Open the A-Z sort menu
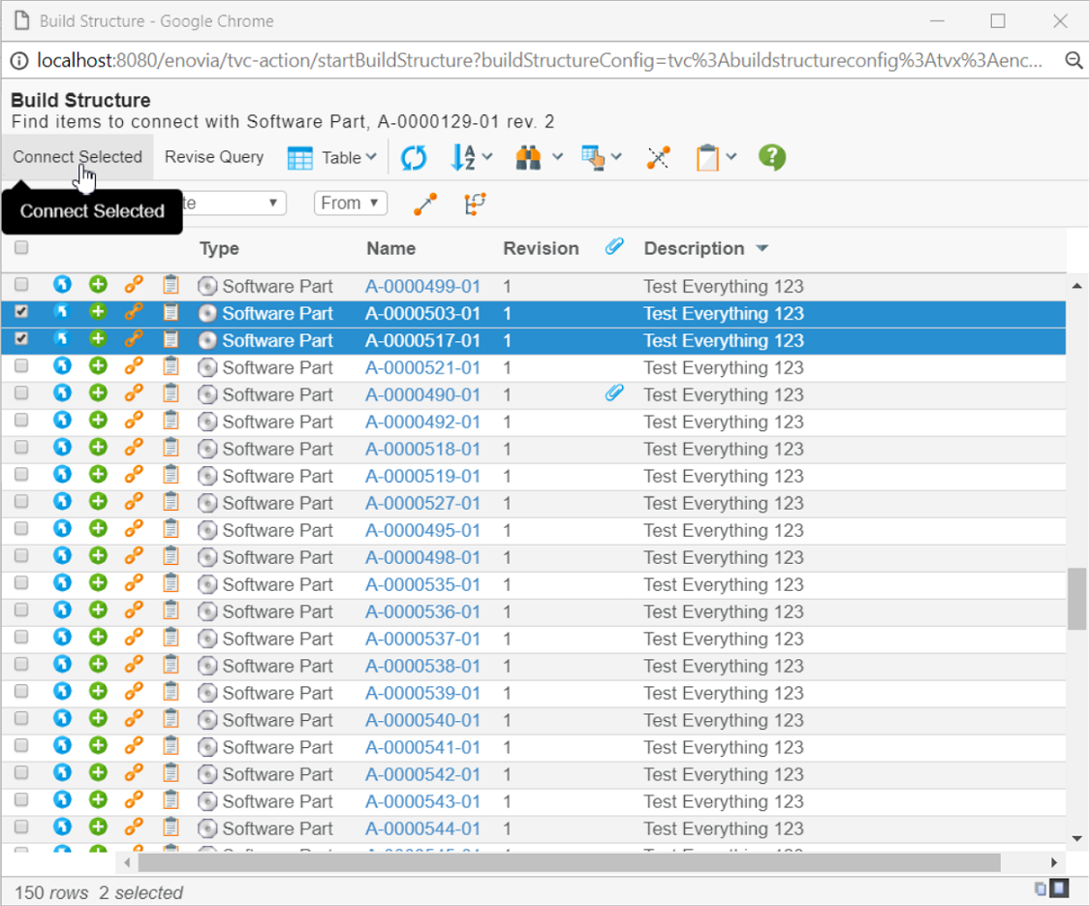The width and height of the screenshot is (1089, 906). tap(472, 157)
